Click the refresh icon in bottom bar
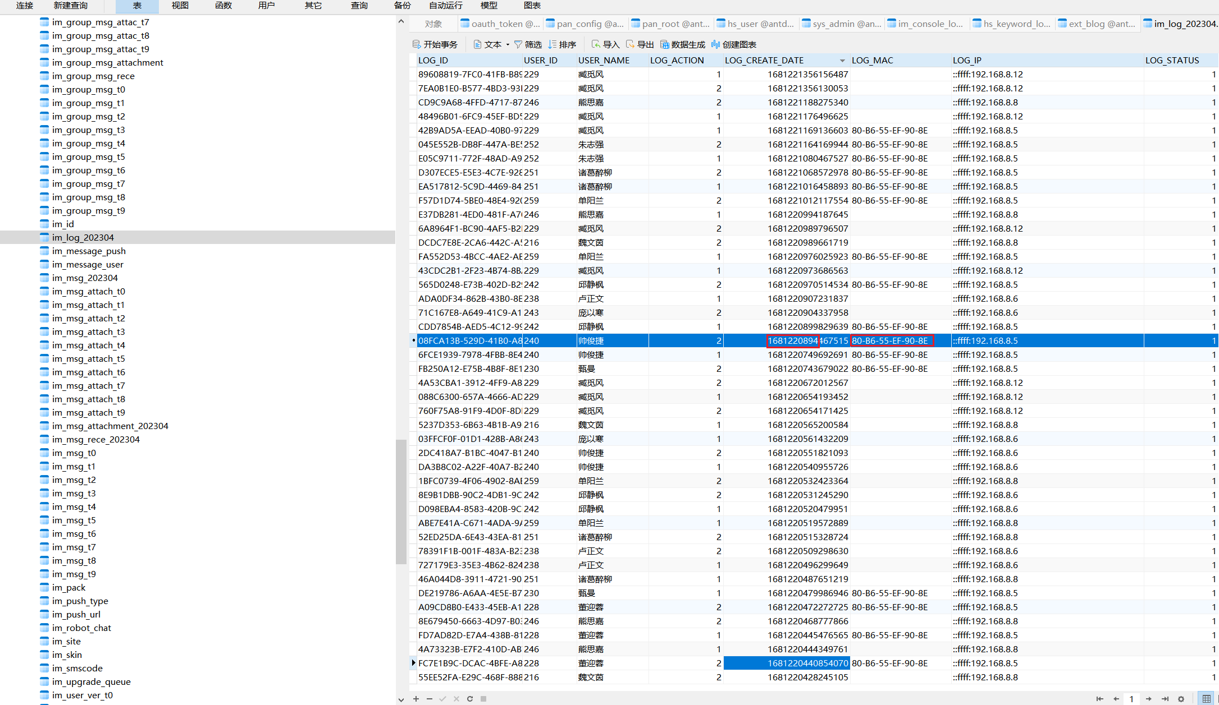The height and width of the screenshot is (705, 1219). [470, 699]
